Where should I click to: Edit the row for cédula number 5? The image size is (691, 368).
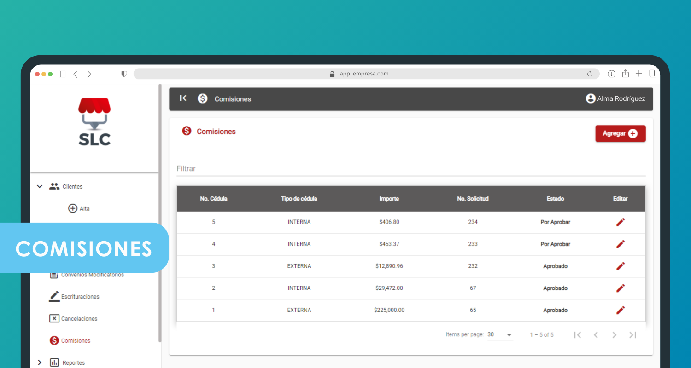620,222
